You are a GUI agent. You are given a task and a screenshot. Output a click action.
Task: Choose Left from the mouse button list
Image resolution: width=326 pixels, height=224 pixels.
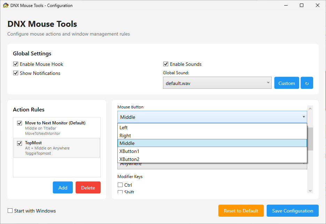coord(124,128)
